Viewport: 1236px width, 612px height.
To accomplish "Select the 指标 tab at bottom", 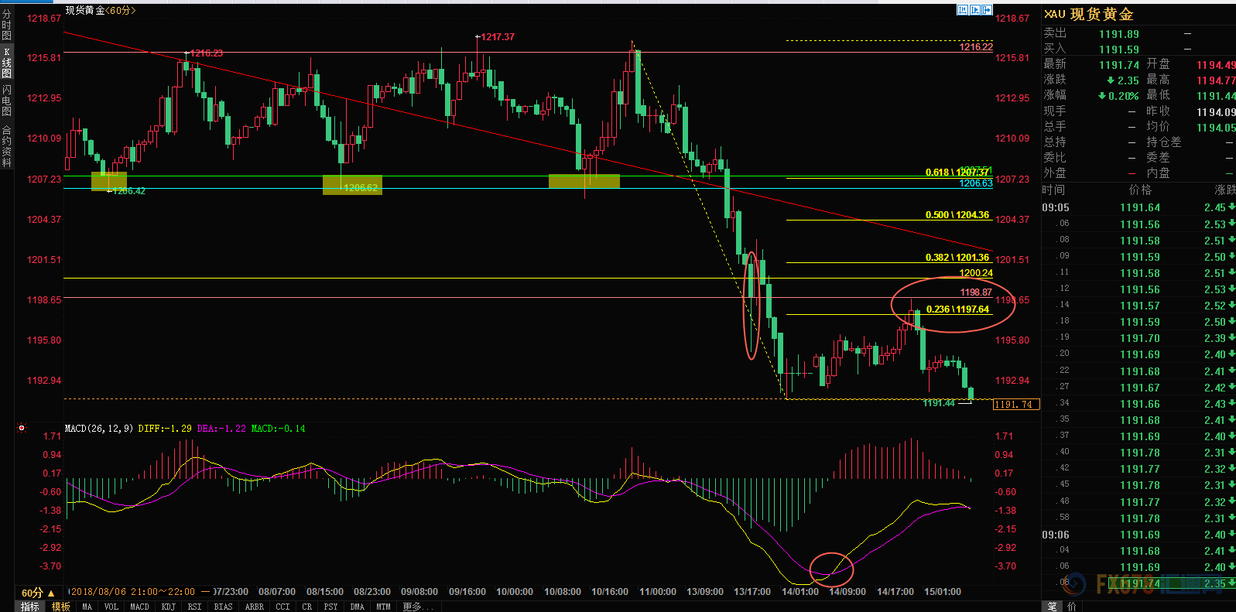I will pos(30,607).
